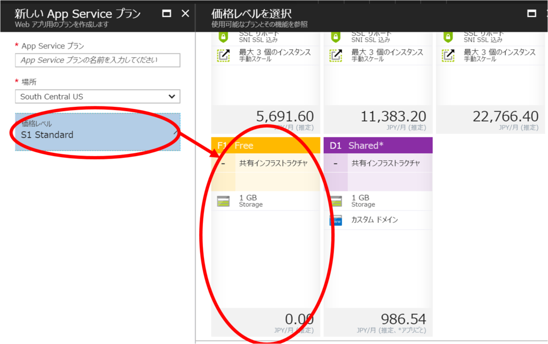Image resolution: width=548 pixels, height=344 pixels.
Task: Click the 新しい App Service プラン blade title
Action: click(78, 13)
